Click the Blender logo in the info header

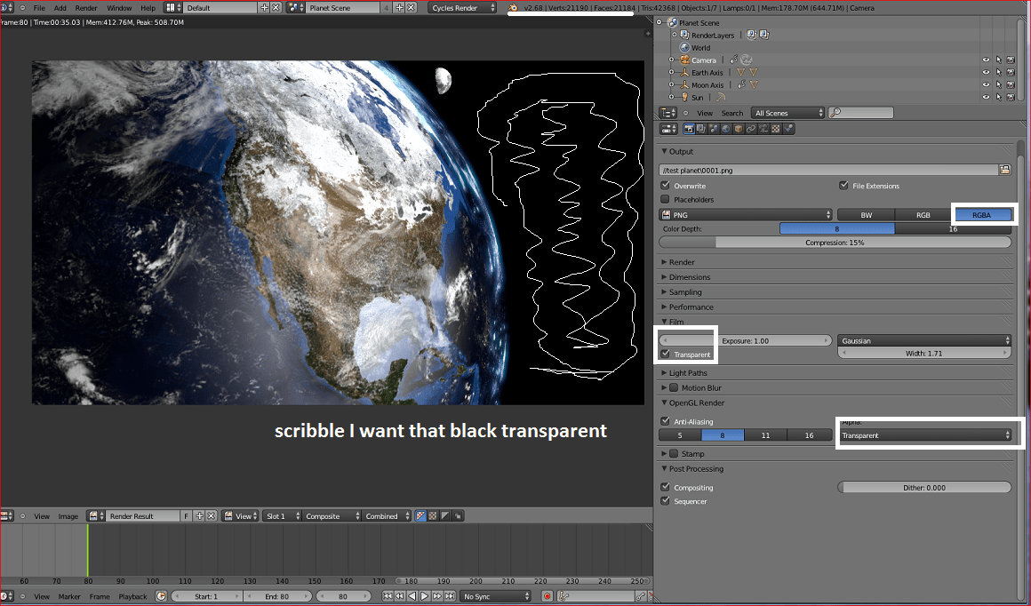pos(514,8)
